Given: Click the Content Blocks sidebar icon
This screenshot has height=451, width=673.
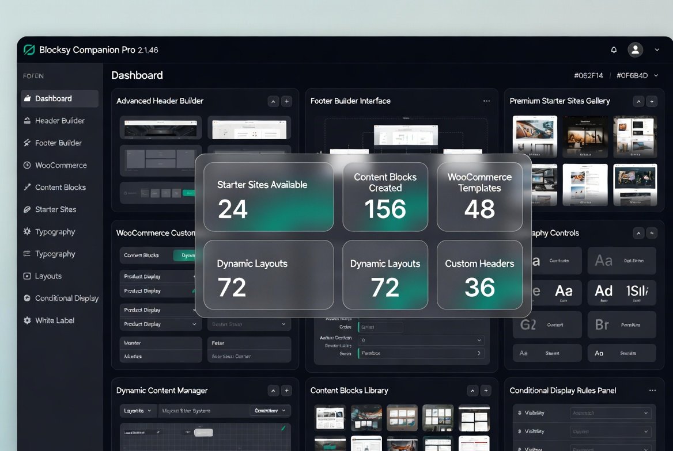Looking at the screenshot, I should tap(27, 187).
